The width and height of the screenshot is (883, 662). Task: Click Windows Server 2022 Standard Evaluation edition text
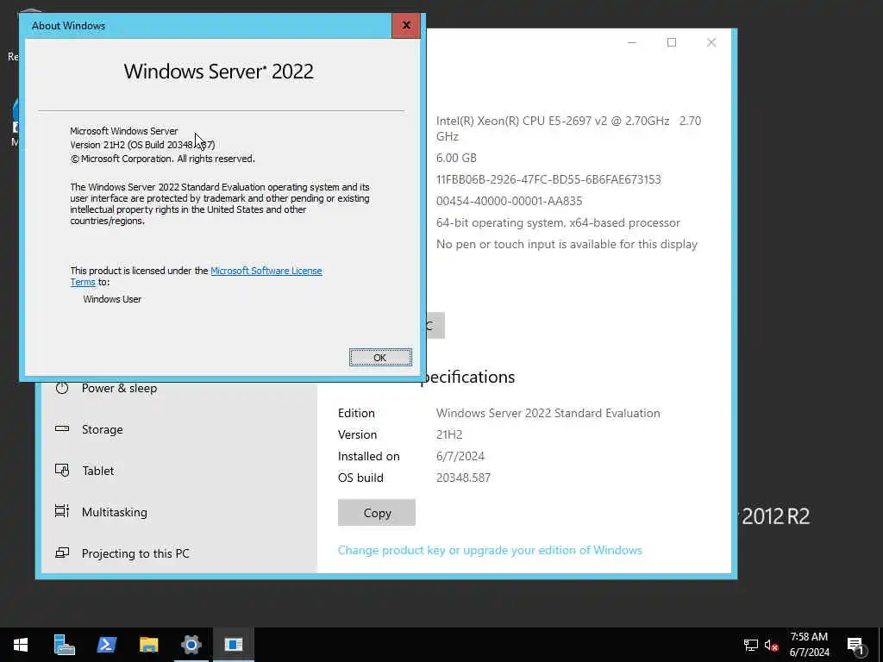(548, 413)
